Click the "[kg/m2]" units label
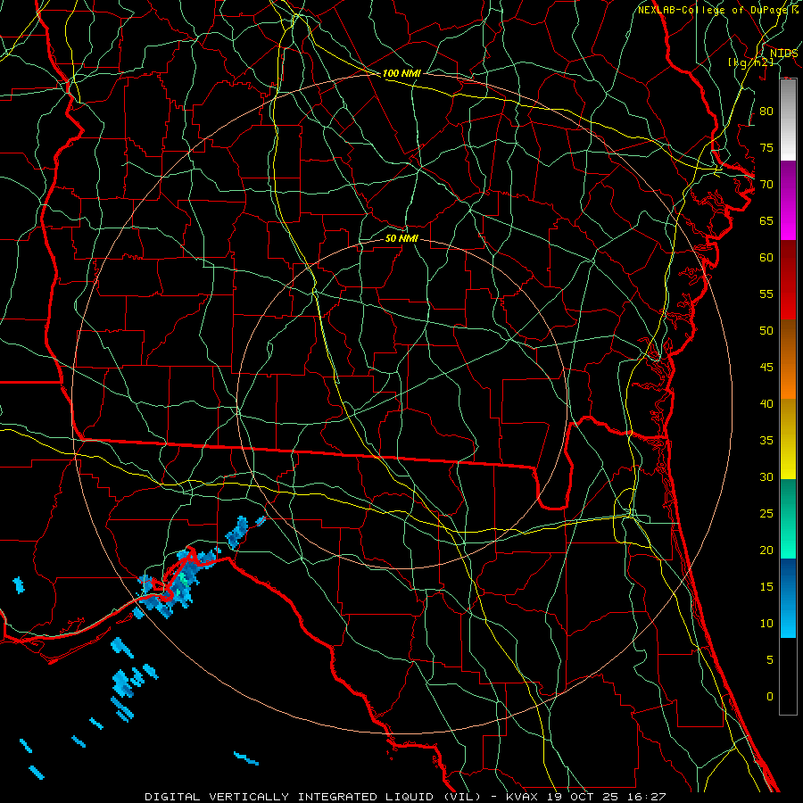 point(750,62)
